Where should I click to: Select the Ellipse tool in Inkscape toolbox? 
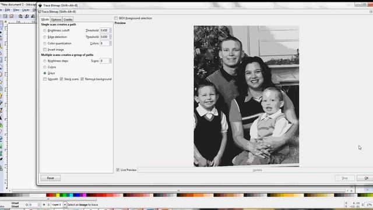pyautogui.click(x=1, y=75)
